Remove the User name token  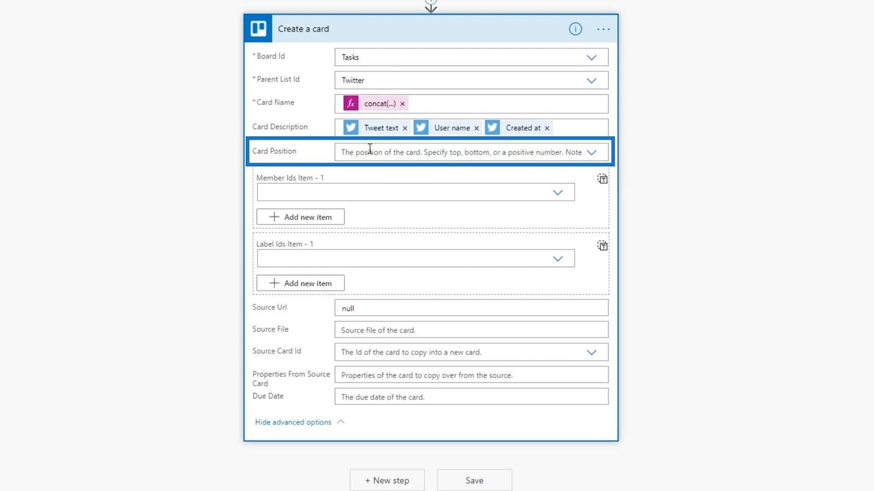(x=476, y=128)
